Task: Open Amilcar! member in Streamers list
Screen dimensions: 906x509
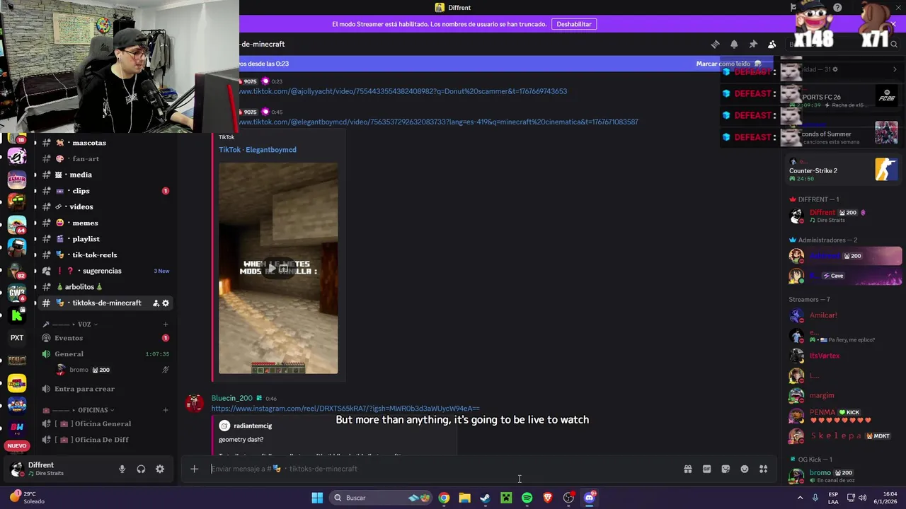Action: [x=844, y=315]
